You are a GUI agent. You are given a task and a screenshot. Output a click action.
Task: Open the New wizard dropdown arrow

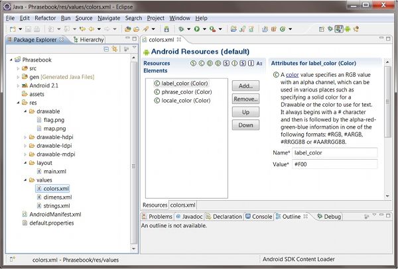pyautogui.click(x=21, y=29)
